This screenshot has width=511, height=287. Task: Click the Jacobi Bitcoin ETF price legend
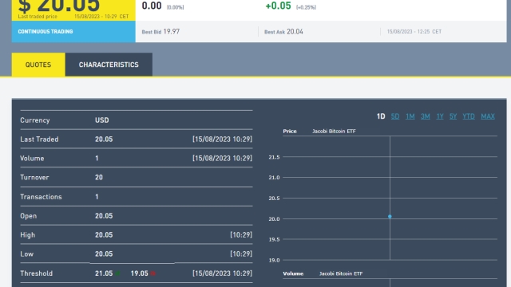click(x=334, y=131)
